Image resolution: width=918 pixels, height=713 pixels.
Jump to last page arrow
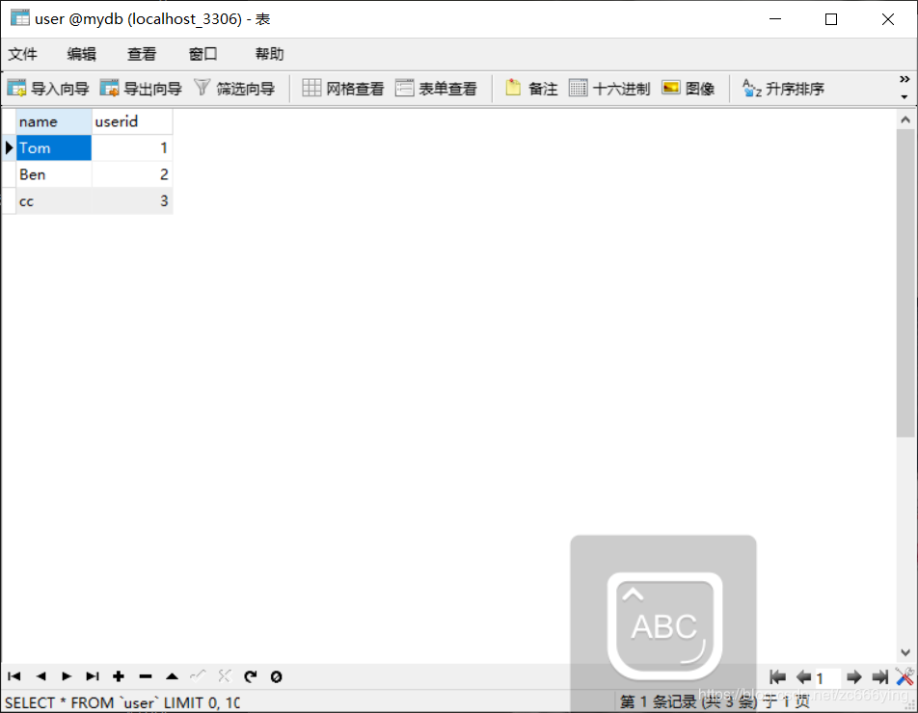[879, 677]
